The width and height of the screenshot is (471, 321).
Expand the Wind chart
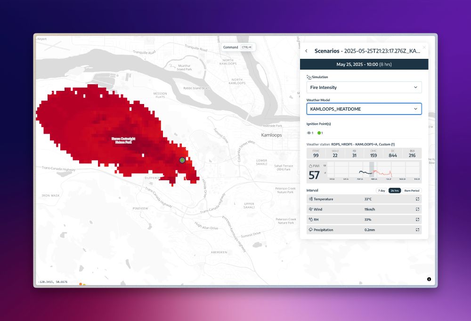coord(417,209)
